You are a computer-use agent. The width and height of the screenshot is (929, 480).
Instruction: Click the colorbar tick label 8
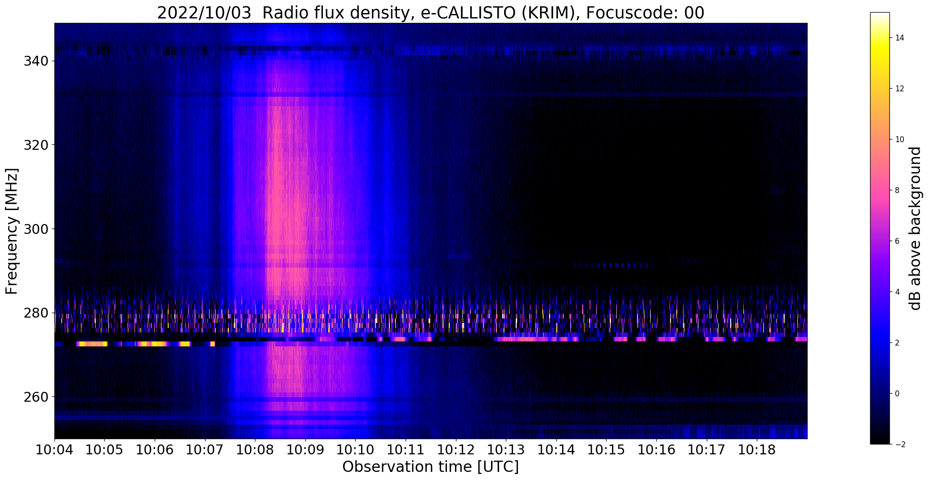[x=898, y=190]
